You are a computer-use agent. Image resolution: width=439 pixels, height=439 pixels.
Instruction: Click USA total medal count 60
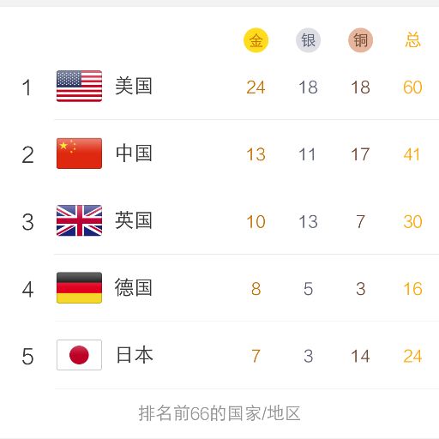412,87
